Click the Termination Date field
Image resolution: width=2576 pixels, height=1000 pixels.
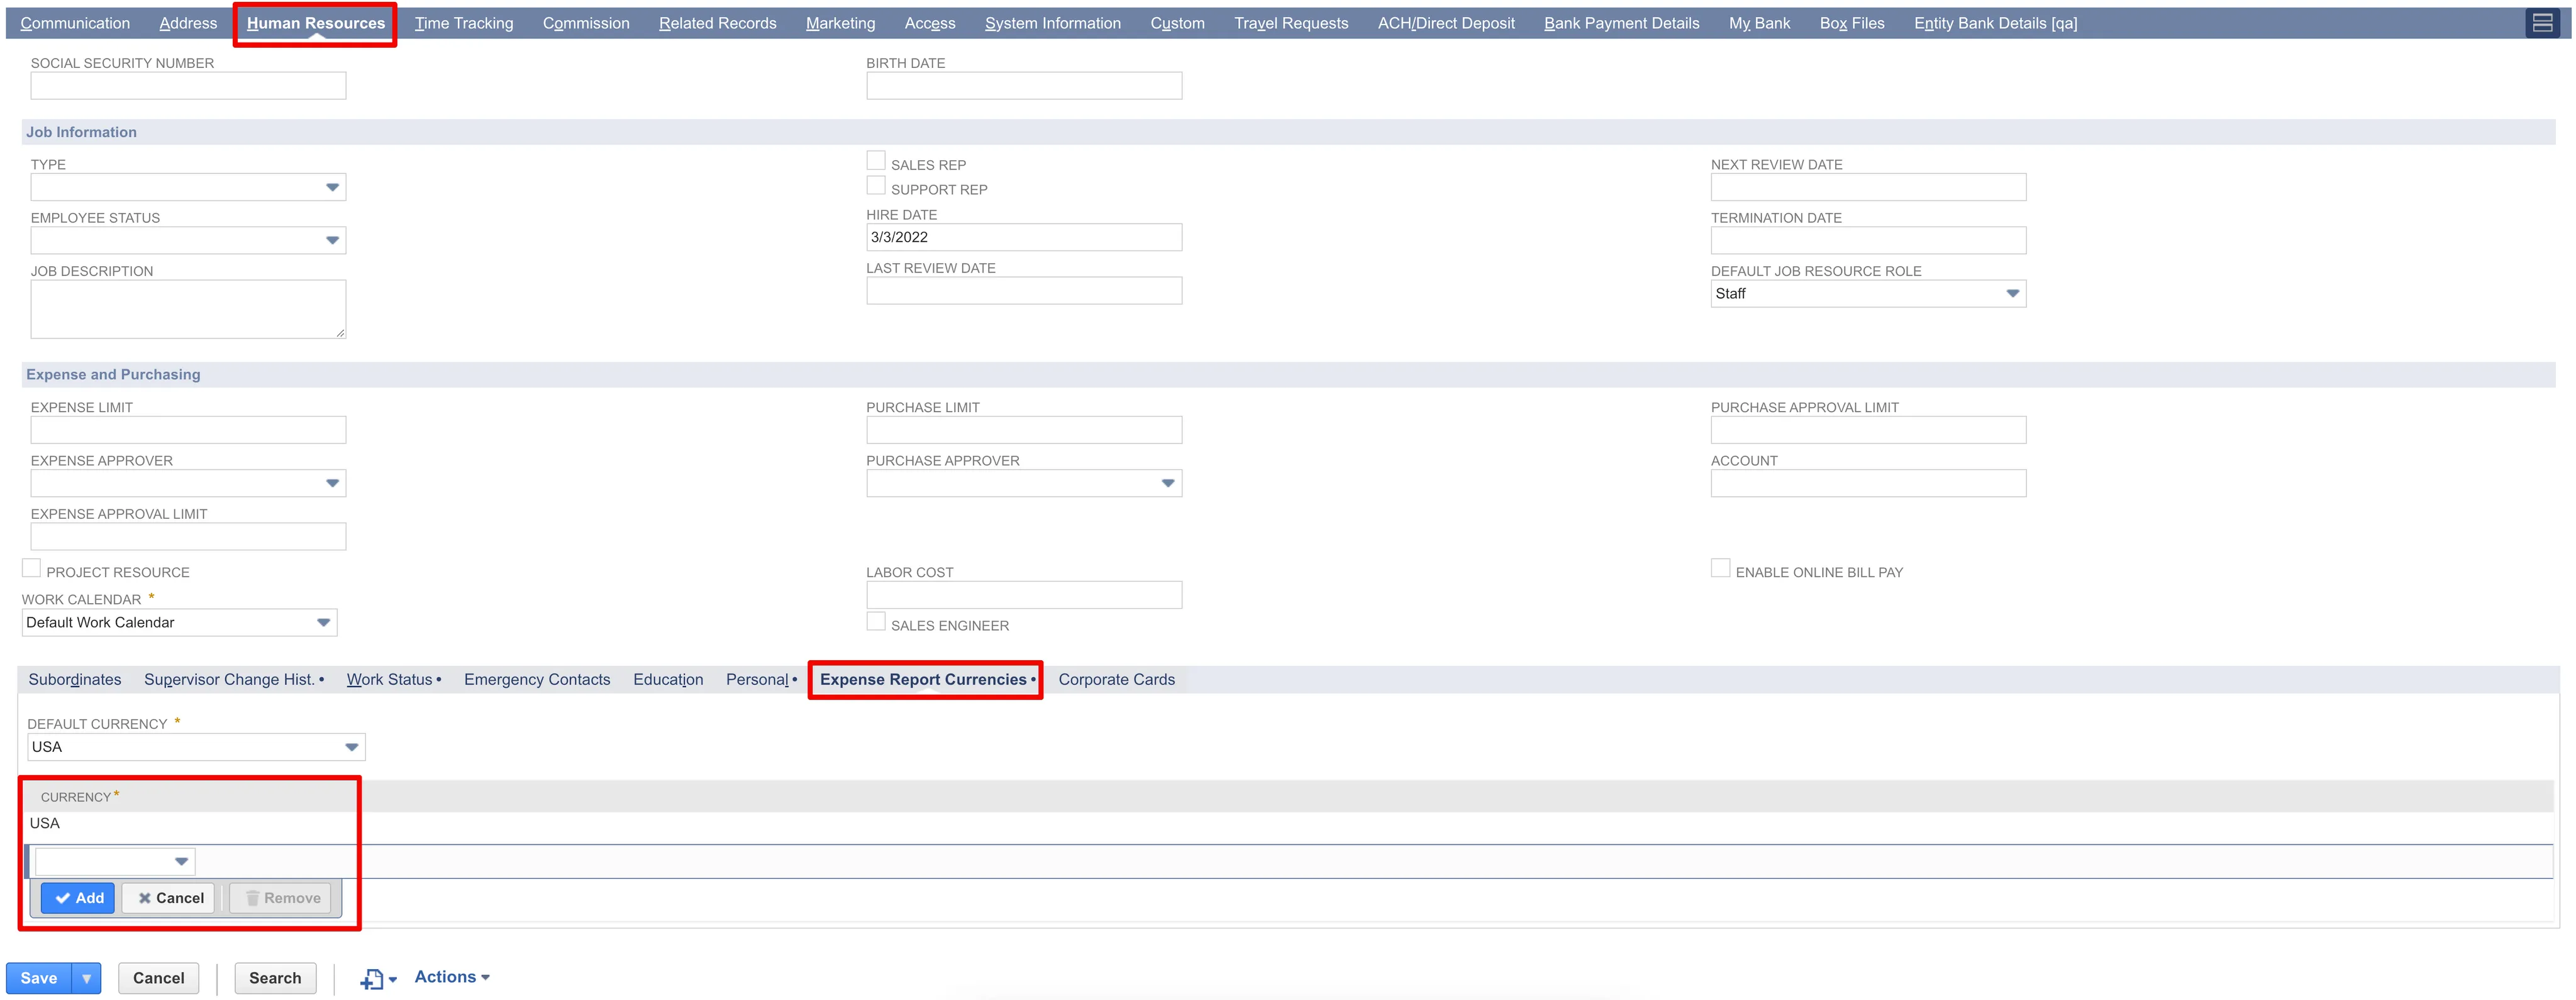pos(1868,240)
